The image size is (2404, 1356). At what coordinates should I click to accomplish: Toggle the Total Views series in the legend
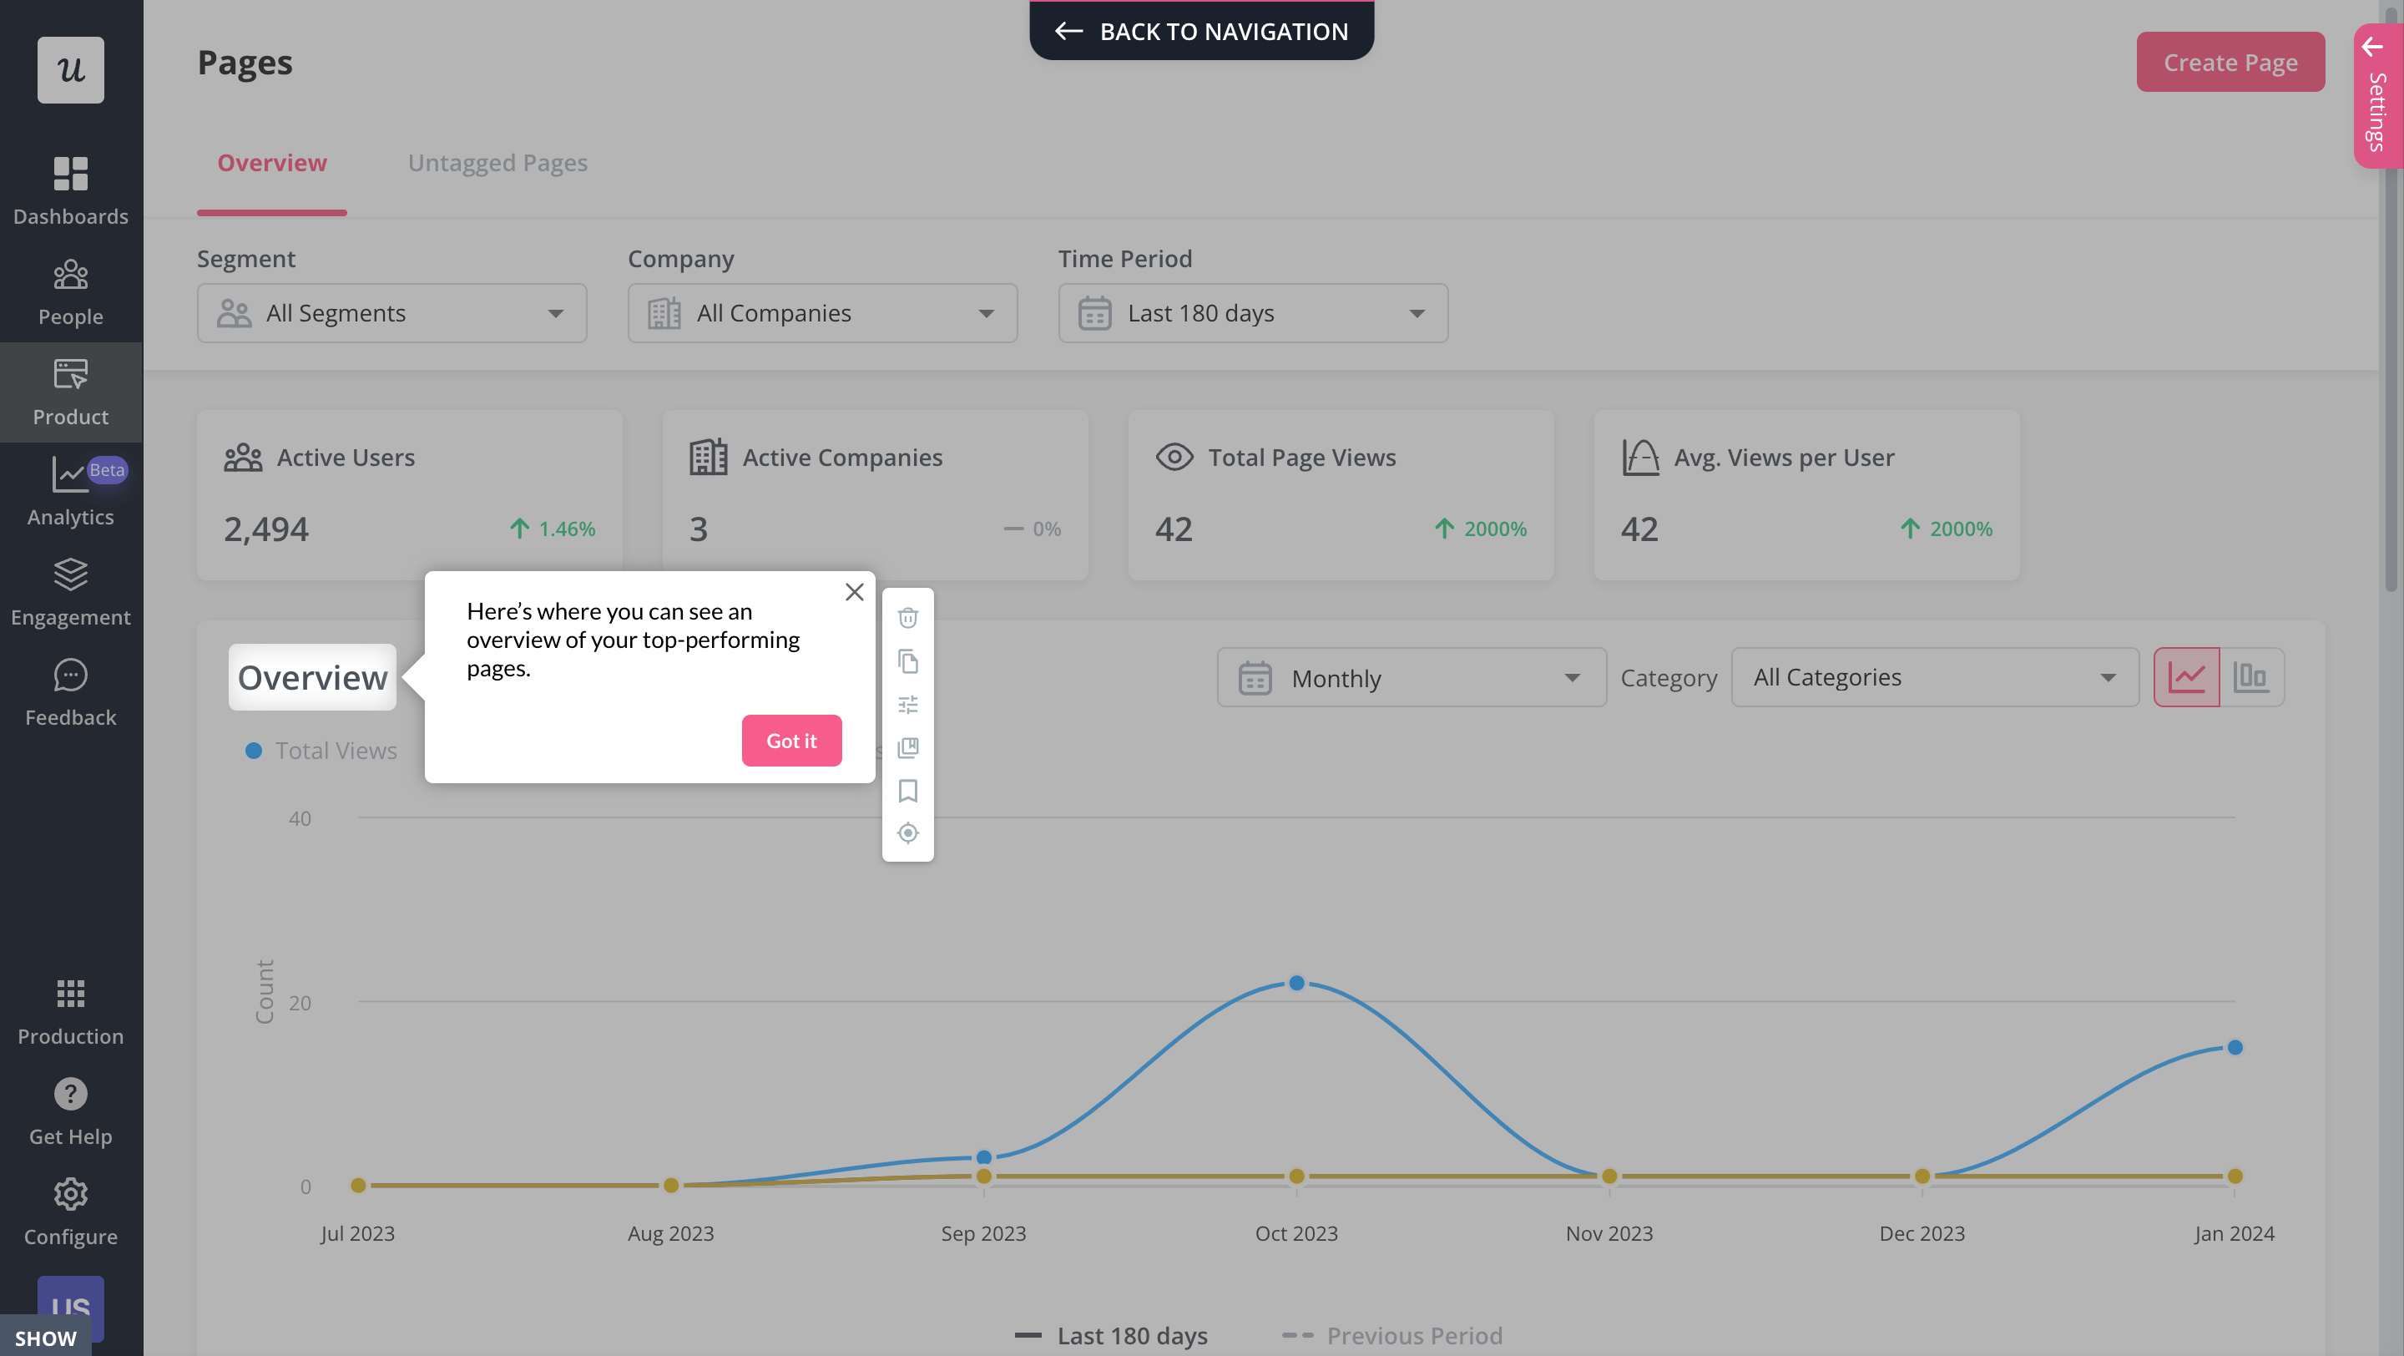tap(322, 750)
